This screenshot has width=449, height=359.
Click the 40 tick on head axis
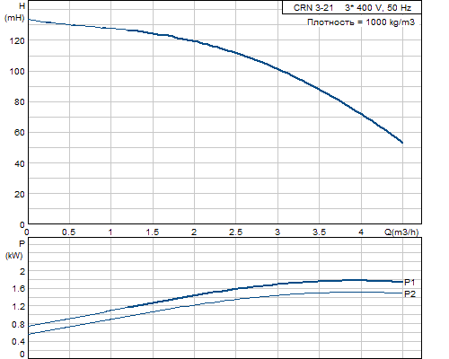[19, 163]
